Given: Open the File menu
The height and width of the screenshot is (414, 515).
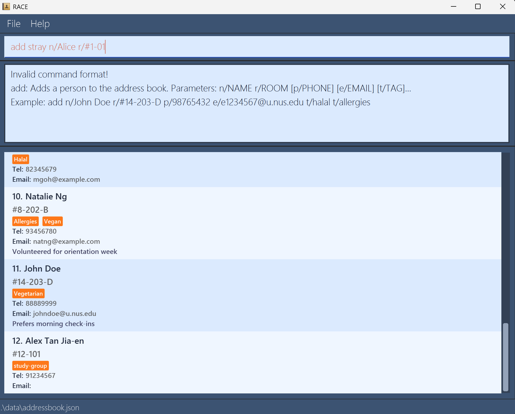Looking at the screenshot, I should 14,24.
